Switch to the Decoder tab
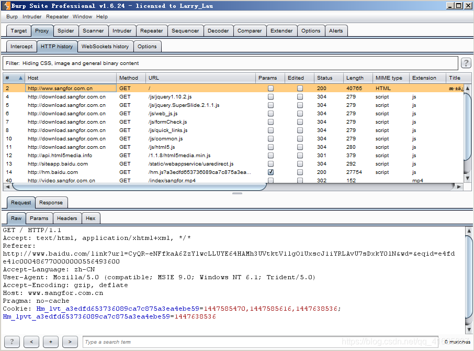 tap(218, 30)
